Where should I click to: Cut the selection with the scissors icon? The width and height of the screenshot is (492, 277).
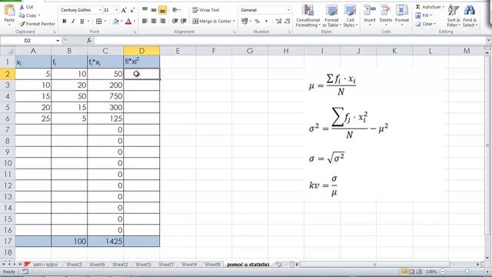coord(22,7)
